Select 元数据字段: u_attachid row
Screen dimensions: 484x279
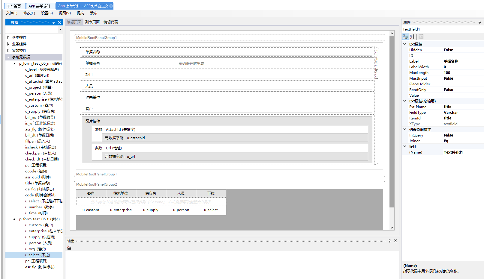tap(235, 138)
